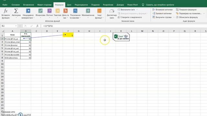The image size is (207, 116).
Task: Select cell 'EXCEL @excelessy'
Action: [12, 58]
